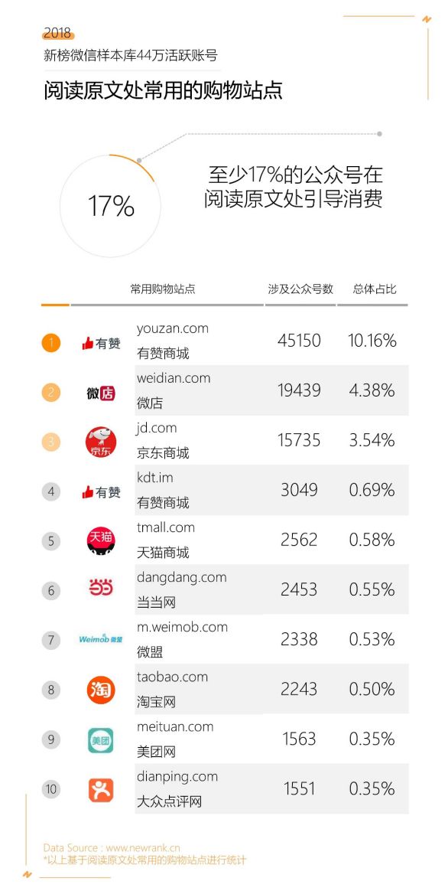
Task: Select the orange Dianping icon
Action: (100, 790)
